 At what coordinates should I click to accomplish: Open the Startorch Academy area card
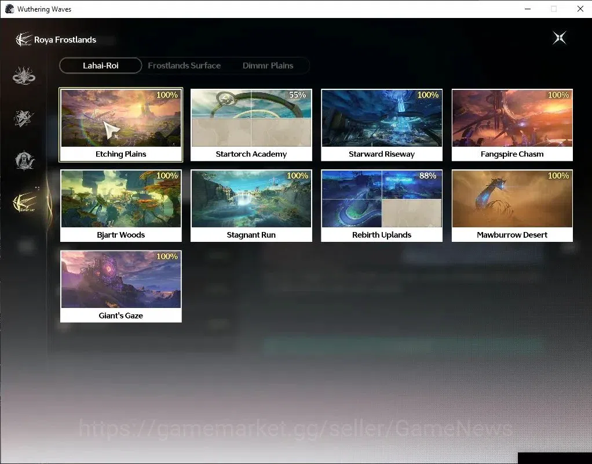click(x=251, y=125)
